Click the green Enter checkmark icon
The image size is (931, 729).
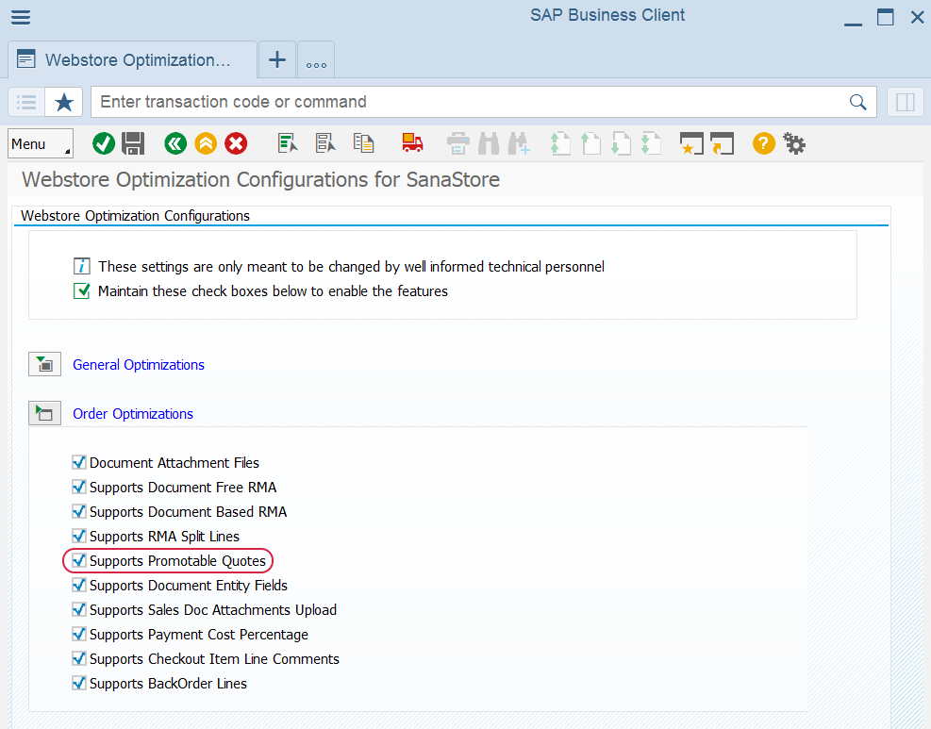click(x=104, y=143)
